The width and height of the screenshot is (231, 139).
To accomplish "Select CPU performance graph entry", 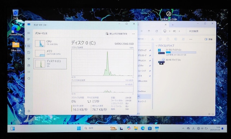I will pyautogui.click(x=50, y=43).
